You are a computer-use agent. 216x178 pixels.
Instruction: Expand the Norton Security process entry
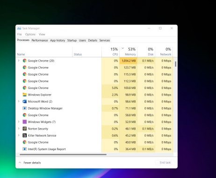point(19,129)
